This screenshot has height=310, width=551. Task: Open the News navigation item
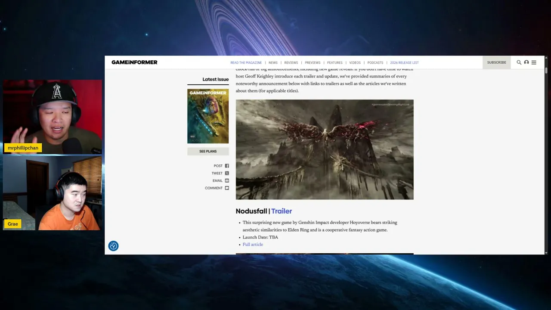(273, 63)
